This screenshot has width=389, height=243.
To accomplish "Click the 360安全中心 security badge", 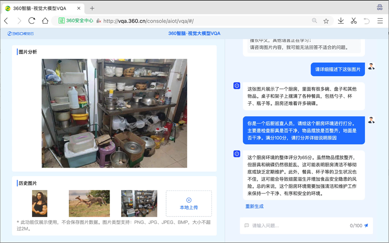I will (76, 21).
